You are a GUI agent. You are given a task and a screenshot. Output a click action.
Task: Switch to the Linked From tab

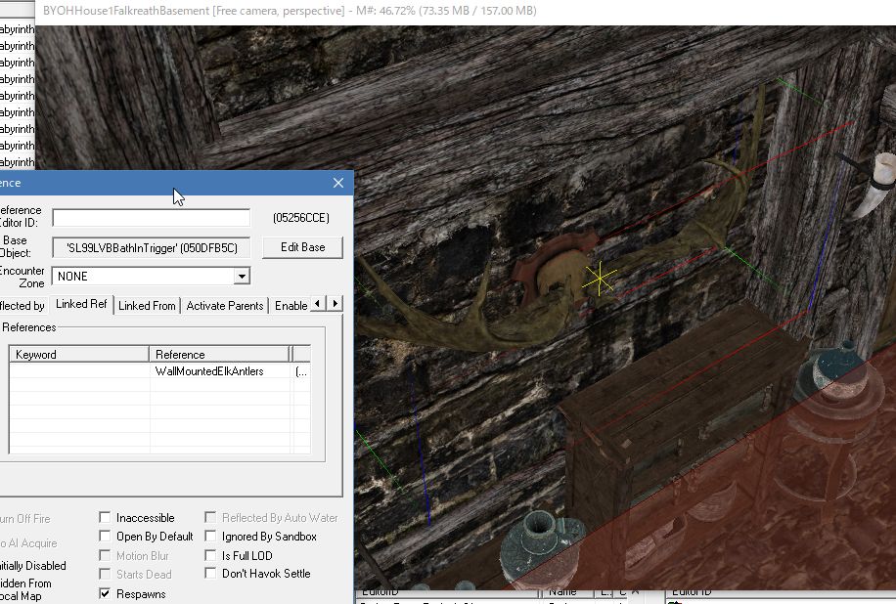(x=147, y=306)
